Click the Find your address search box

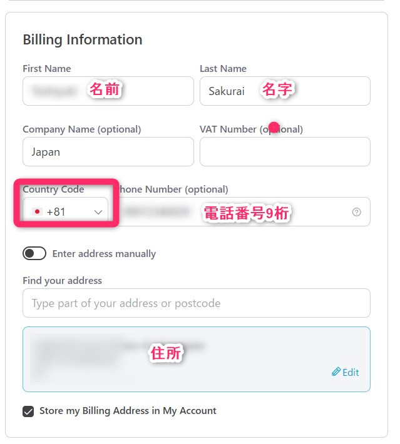(x=196, y=303)
